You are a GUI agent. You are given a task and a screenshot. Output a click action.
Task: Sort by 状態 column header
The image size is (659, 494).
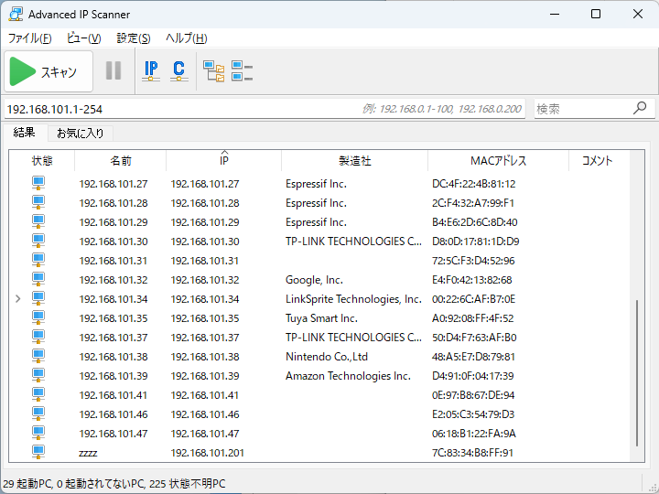[x=42, y=160]
